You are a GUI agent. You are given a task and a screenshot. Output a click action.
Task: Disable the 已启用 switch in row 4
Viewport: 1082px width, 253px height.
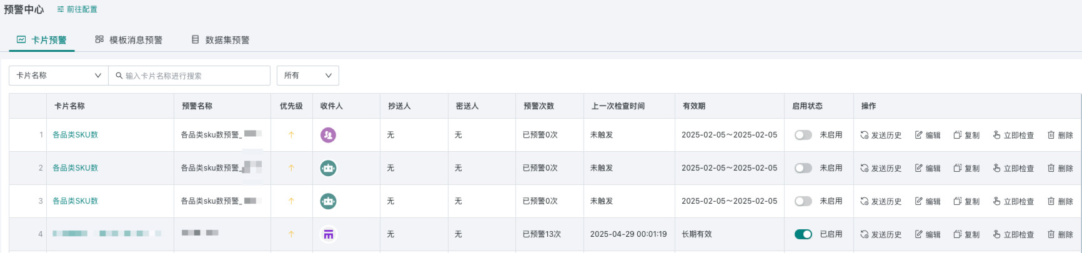coord(803,234)
